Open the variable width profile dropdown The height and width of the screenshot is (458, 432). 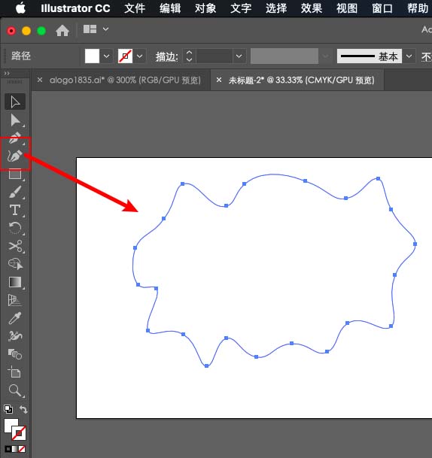tap(325, 56)
